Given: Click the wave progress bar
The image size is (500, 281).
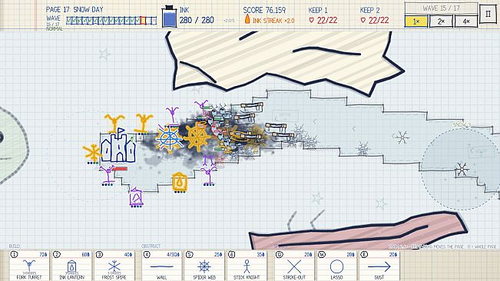Looking at the screenshot, I should (x=111, y=21).
